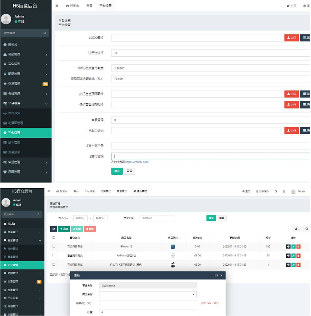Click the search magnifier icon at table's right

pyautogui.click(x=307, y=229)
